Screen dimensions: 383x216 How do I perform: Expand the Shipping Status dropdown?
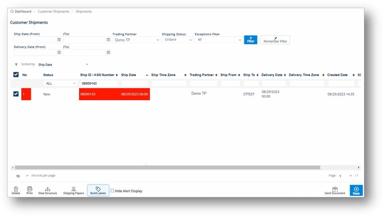pos(178,40)
